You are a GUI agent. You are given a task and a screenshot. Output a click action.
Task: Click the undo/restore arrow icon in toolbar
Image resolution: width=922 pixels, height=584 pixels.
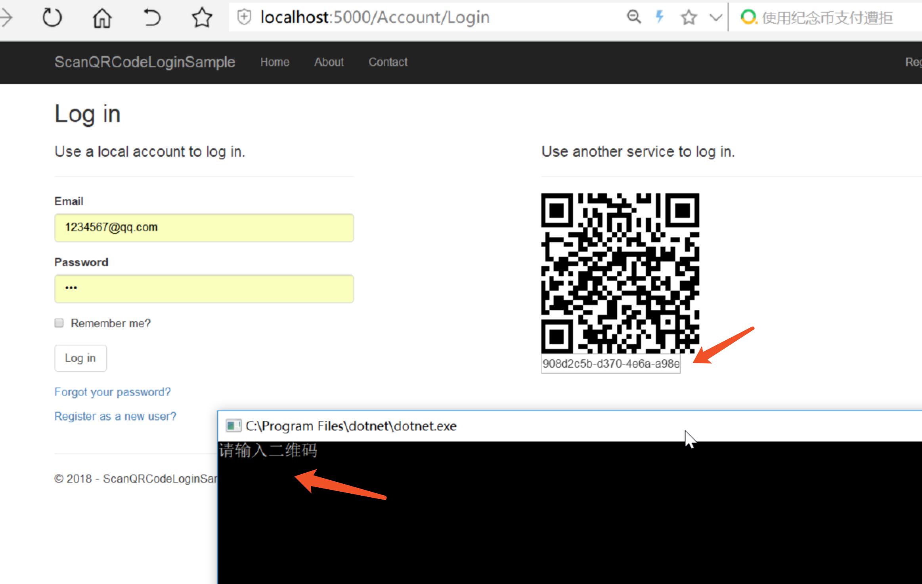coord(152,17)
